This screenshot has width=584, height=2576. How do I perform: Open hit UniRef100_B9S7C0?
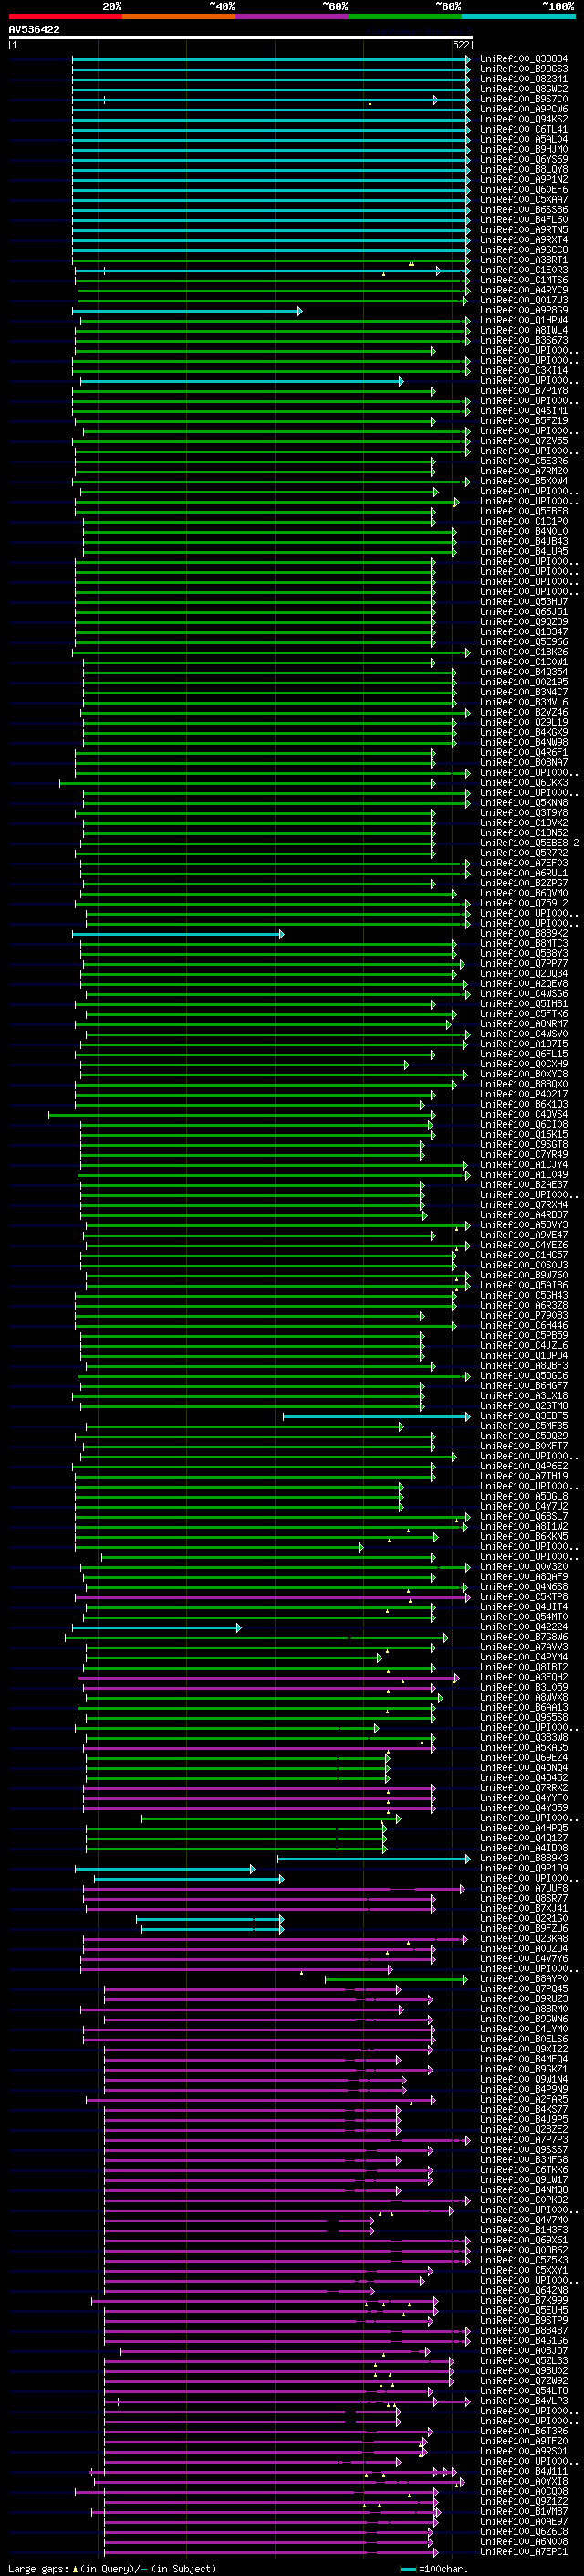click(524, 99)
